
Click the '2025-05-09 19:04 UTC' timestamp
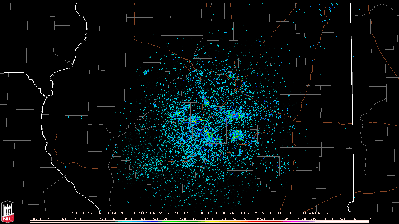tap(271, 213)
